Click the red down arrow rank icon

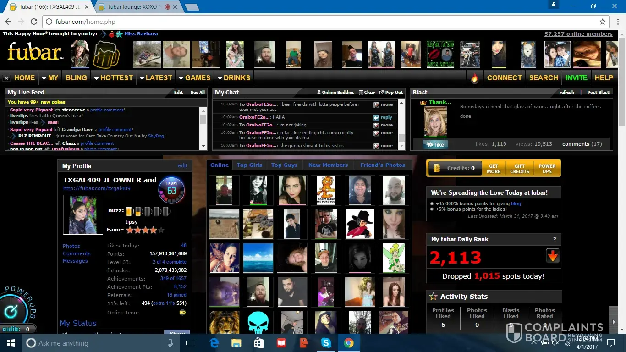553,256
